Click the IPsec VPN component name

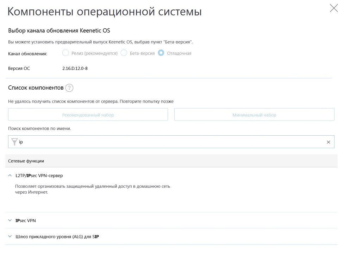click(26, 221)
